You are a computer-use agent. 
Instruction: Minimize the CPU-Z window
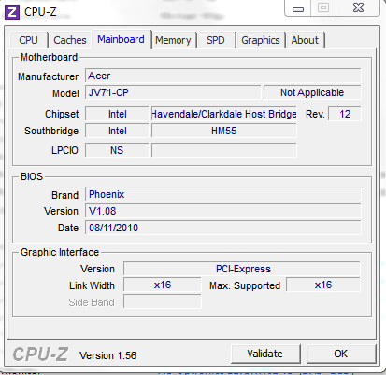click(298, 8)
